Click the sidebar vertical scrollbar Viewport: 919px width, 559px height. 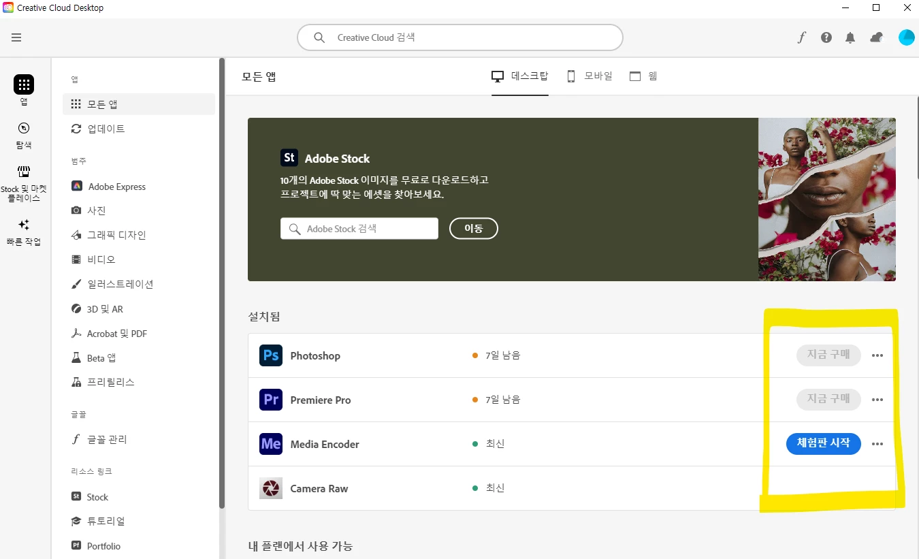(222, 283)
